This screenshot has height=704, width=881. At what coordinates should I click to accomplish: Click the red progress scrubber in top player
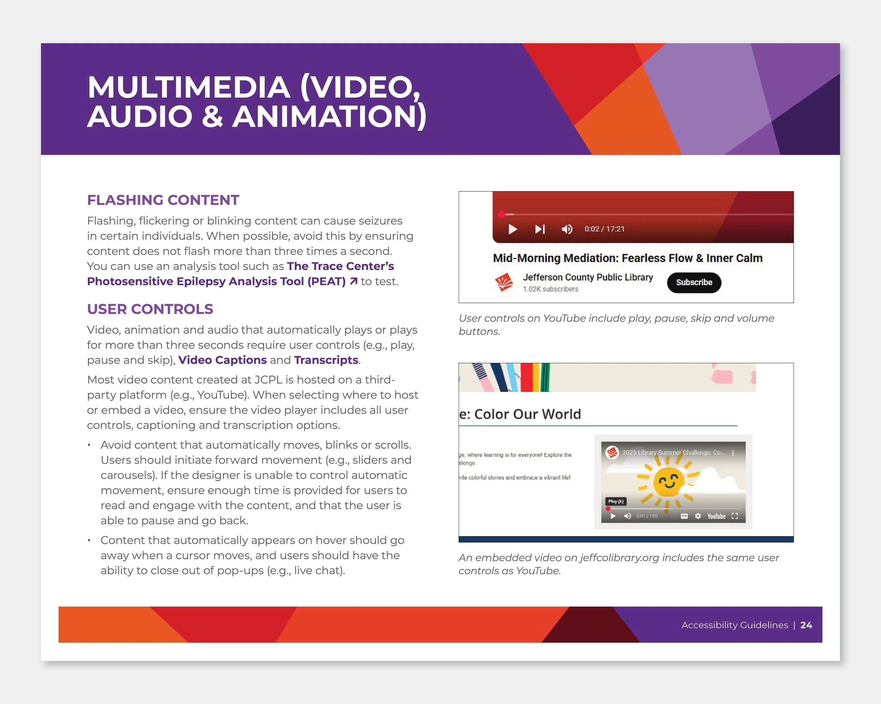[x=501, y=214]
